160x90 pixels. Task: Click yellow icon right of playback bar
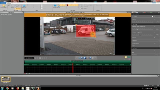(x=126, y=57)
